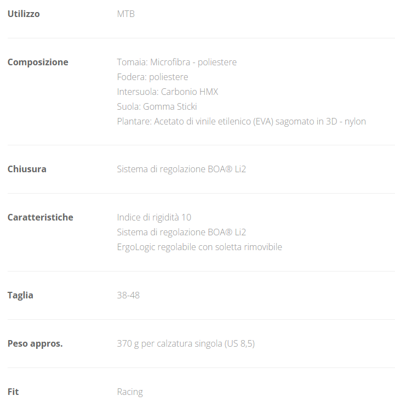Click the Peso appros. row label
The width and height of the screenshot is (395, 407).
coord(35,344)
